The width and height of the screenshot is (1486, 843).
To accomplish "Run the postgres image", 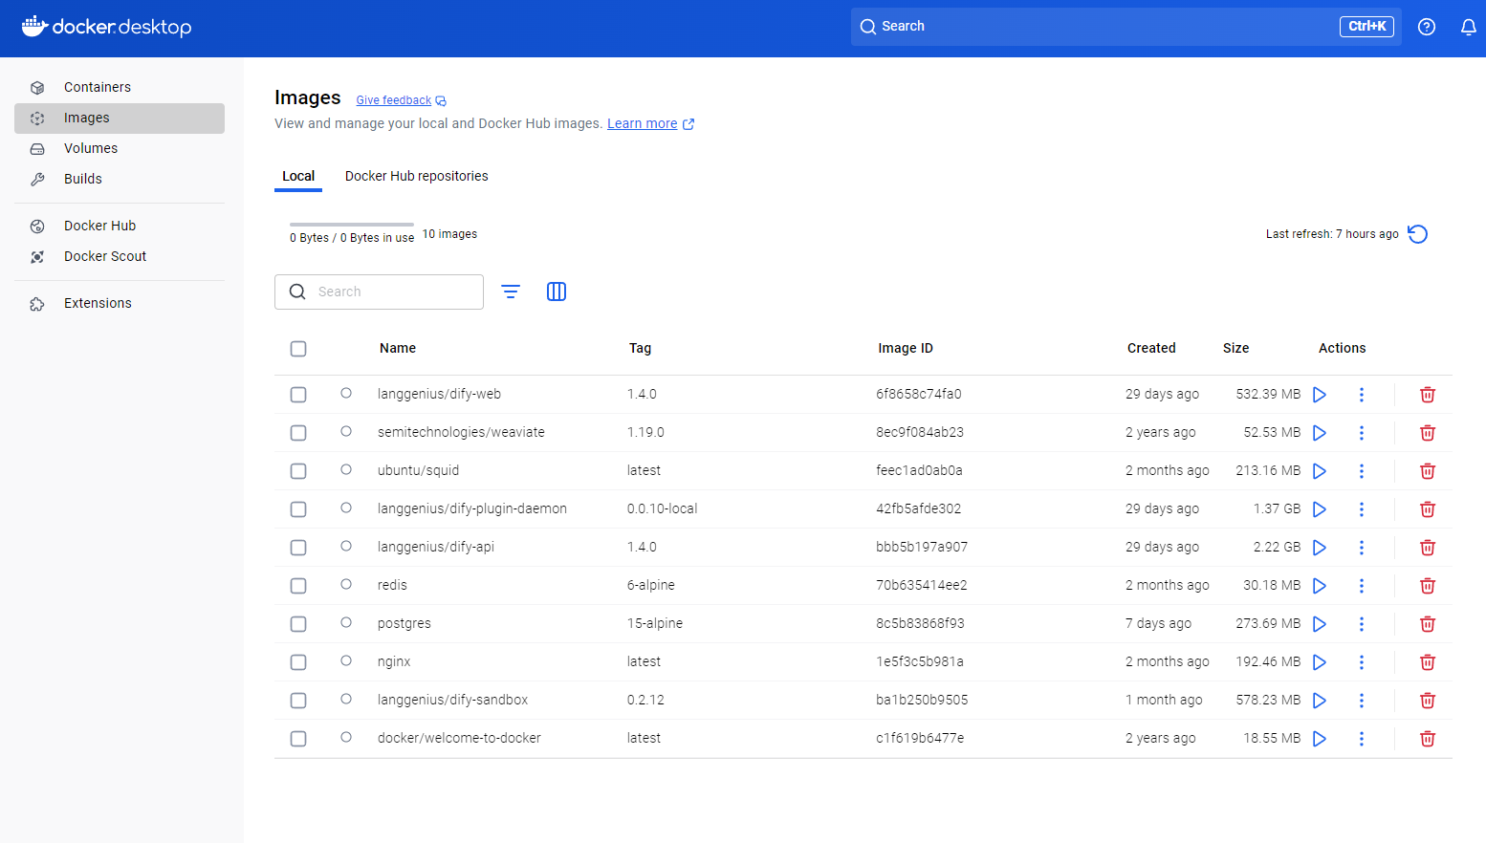I will click(x=1320, y=624).
